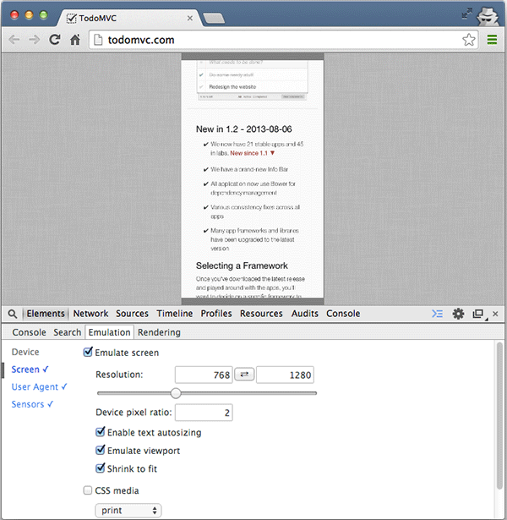Close the TodoMVC tab

[190, 19]
